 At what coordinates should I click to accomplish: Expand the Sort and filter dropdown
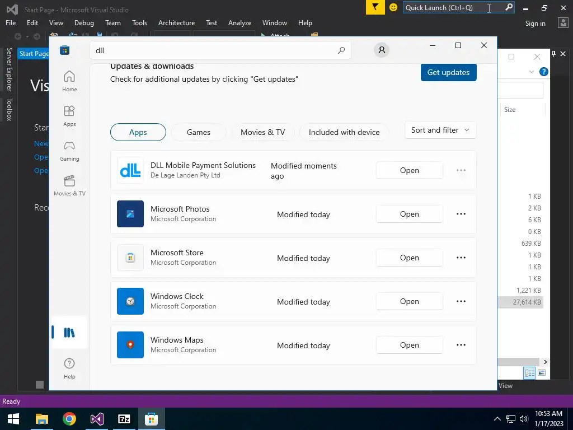point(440,130)
